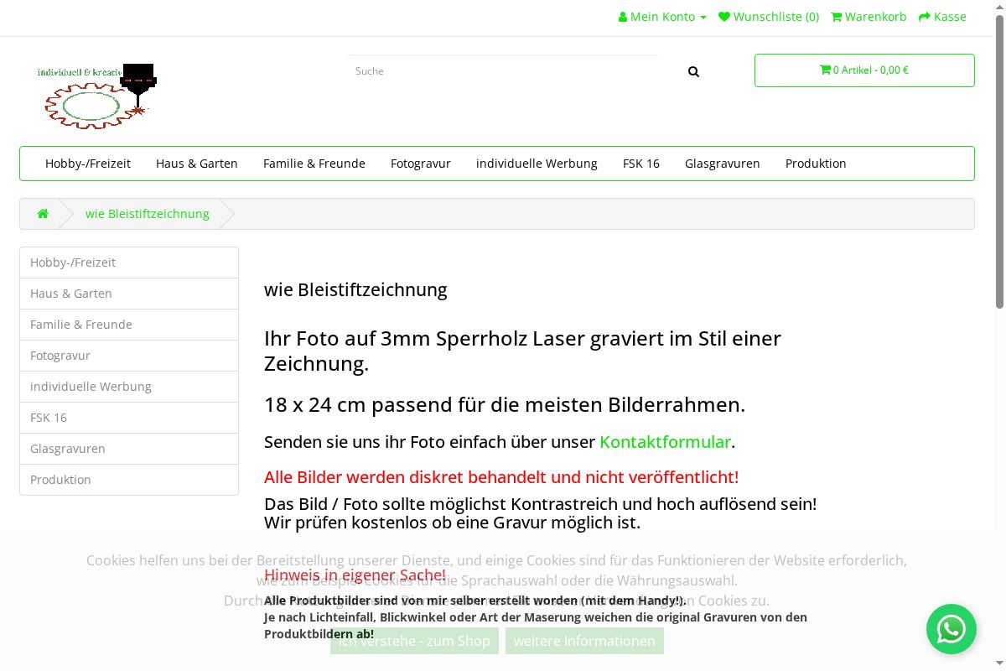Select Produktion in the sidebar
This screenshot has height=671, width=1006.
[129, 480]
